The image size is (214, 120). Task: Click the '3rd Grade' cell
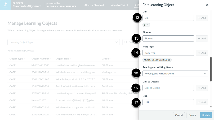pos(107,86)
